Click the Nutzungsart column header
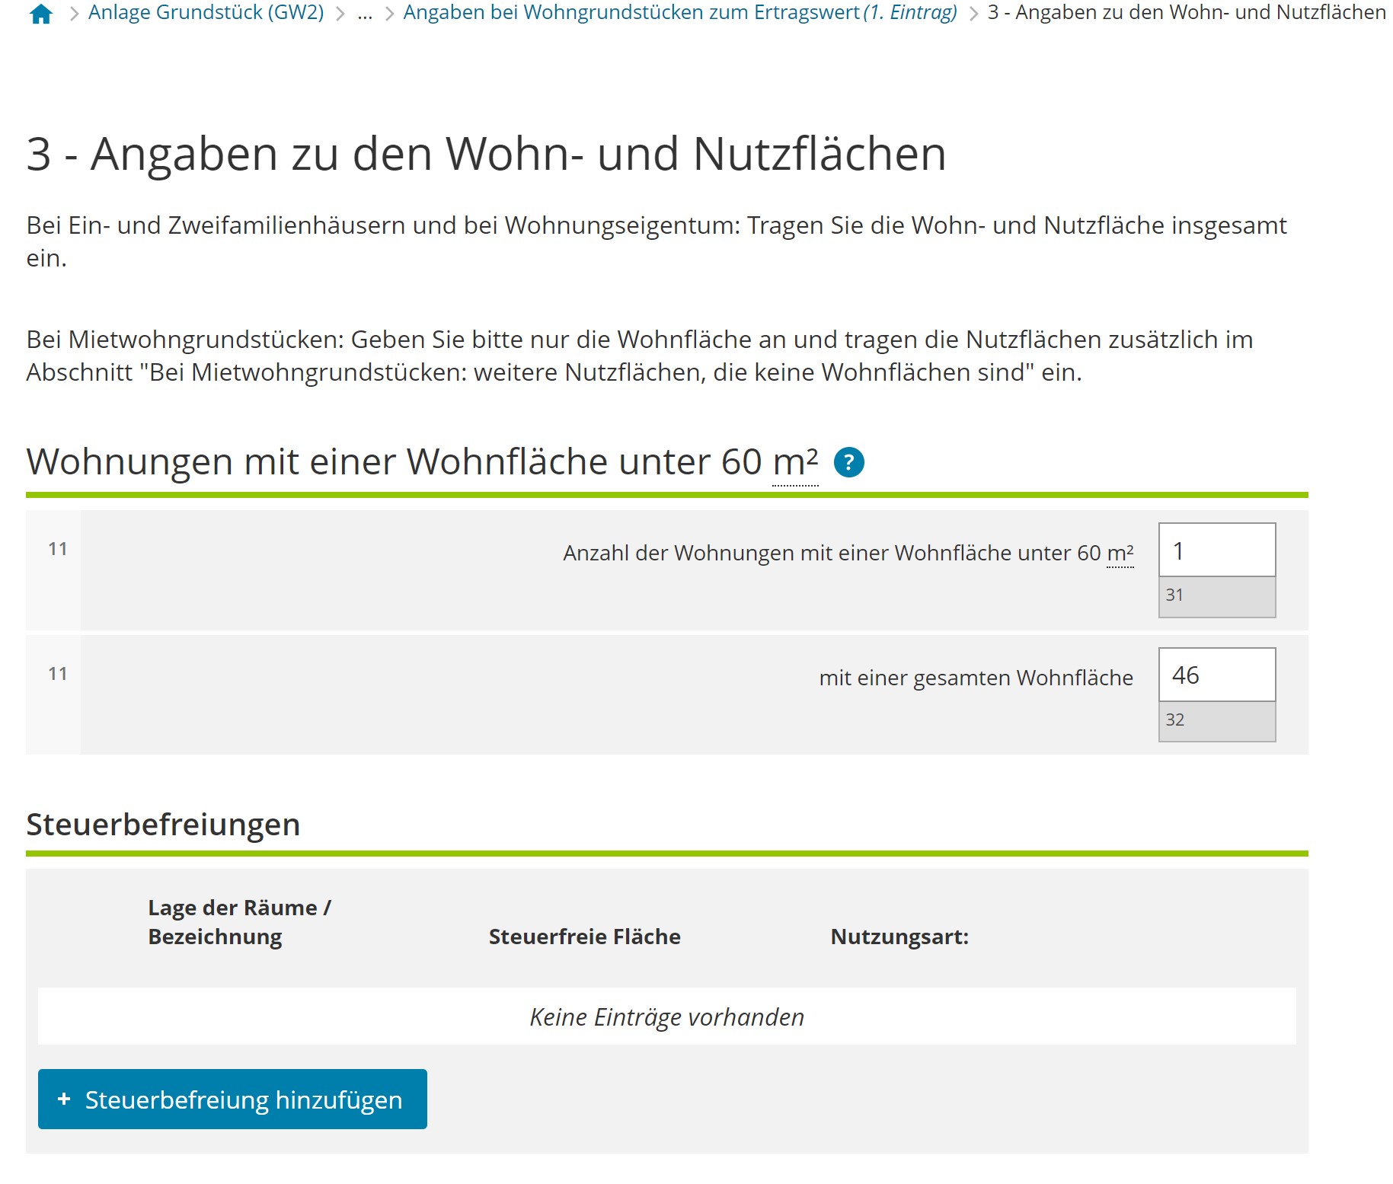The height and width of the screenshot is (1184, 1393). (x=899, y=937)
